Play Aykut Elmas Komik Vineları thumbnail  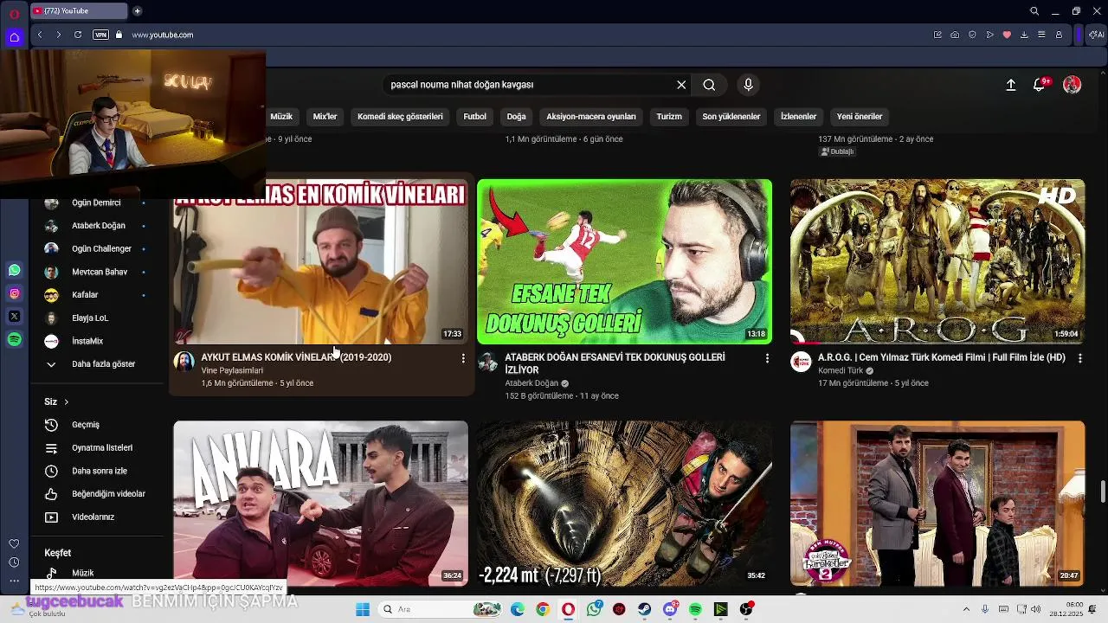point(320,261)
